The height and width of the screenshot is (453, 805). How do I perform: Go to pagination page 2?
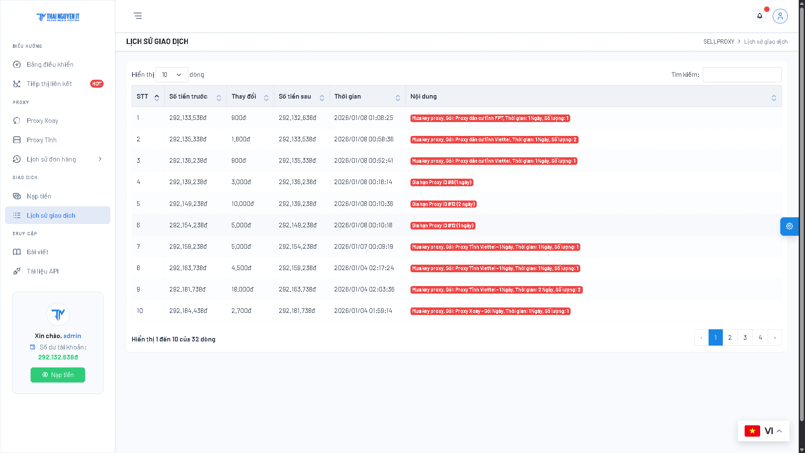click(730, 337)
